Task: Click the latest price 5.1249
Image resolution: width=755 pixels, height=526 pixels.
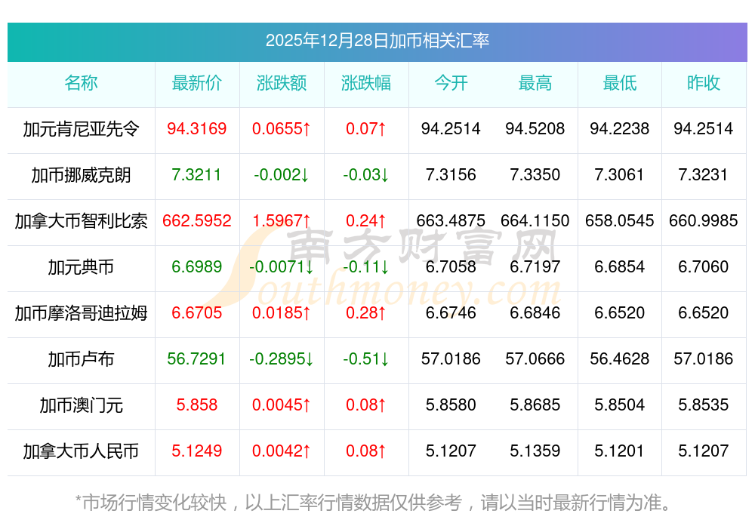Action: coord(197,451)
